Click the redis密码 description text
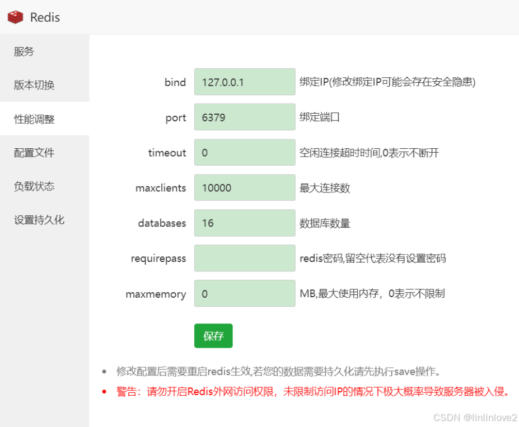The height and width of the screenshot is (427, 519). (x=373, y=259)
